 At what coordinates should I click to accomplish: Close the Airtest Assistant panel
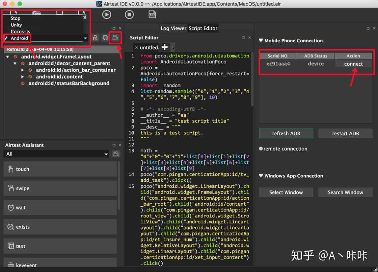click(120, 145)
